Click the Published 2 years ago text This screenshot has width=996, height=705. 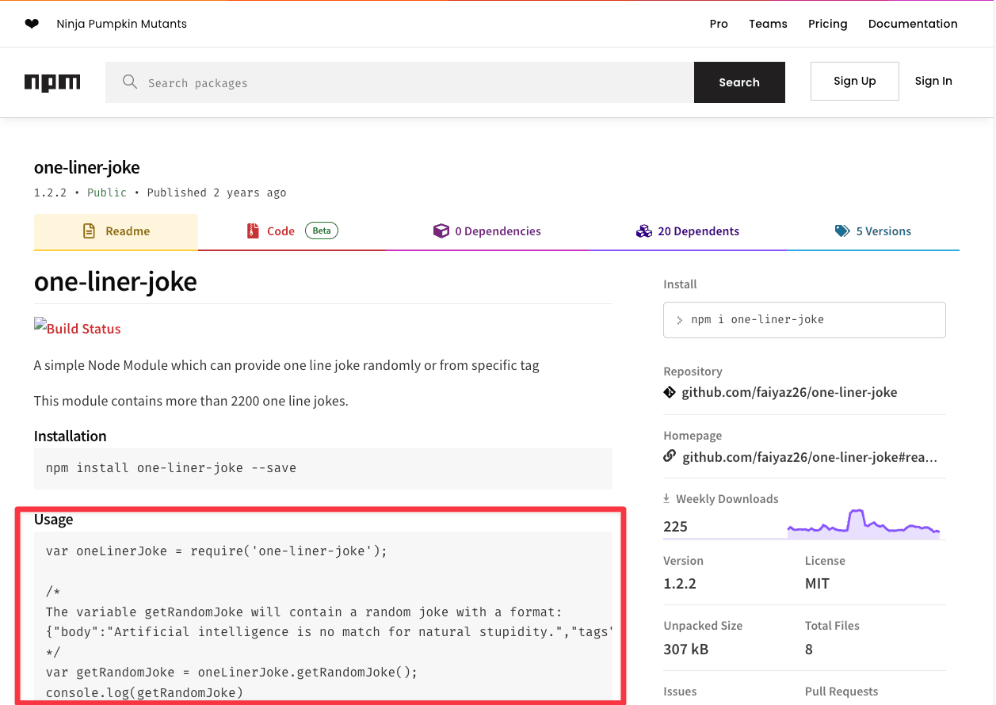point(216,192)
